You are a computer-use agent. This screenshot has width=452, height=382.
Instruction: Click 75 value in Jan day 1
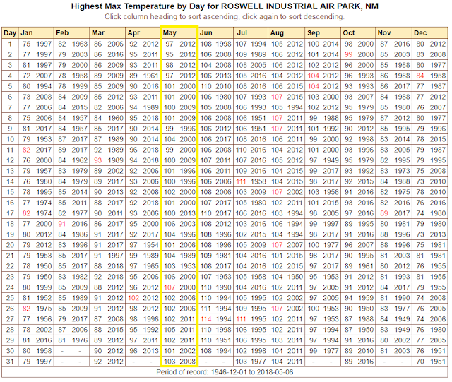(26, 44)
